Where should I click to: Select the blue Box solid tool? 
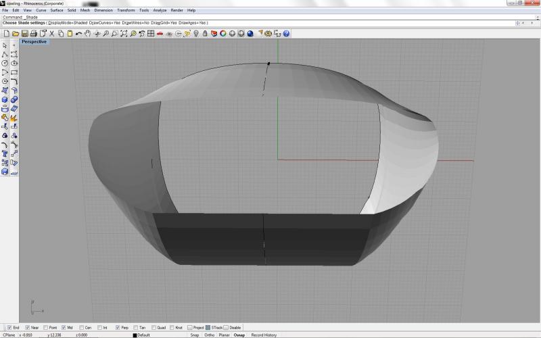pos(5,99)
